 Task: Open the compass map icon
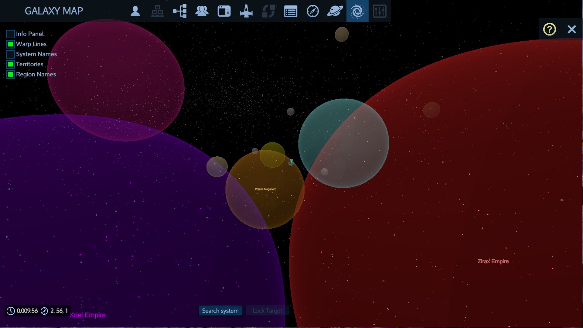pyautogui.click(x=313, y=11)
